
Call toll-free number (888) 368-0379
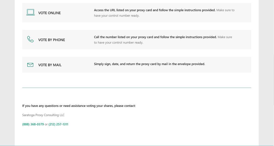tap(33, 124)
